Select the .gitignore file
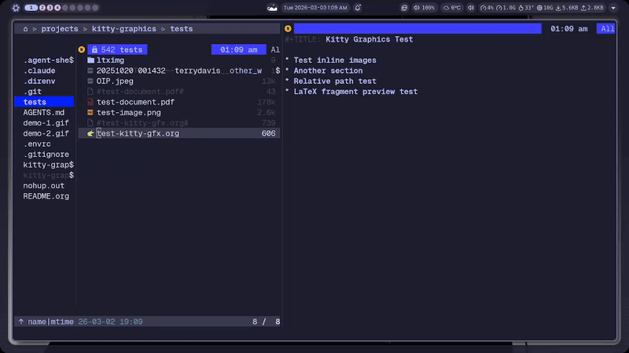This screenshot has height=353, width=629. (x=46, y=154)
